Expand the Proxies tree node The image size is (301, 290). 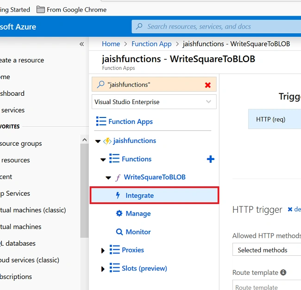(x=103, y=250)
